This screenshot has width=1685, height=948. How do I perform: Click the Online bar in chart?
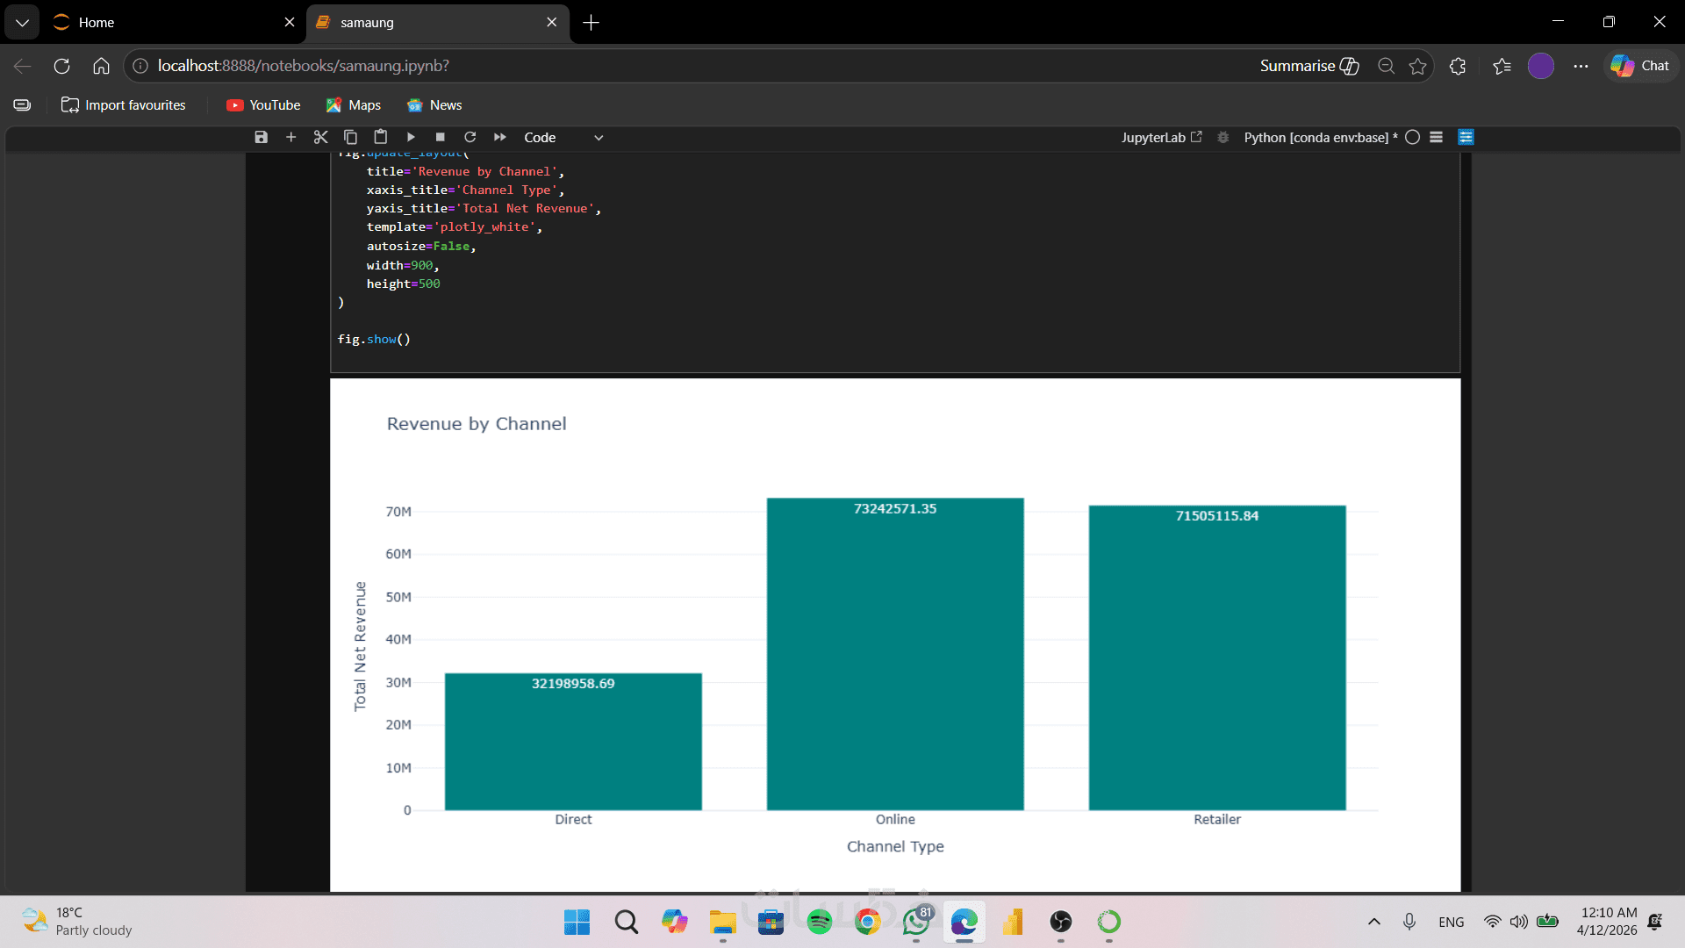[x=894, y=654]
